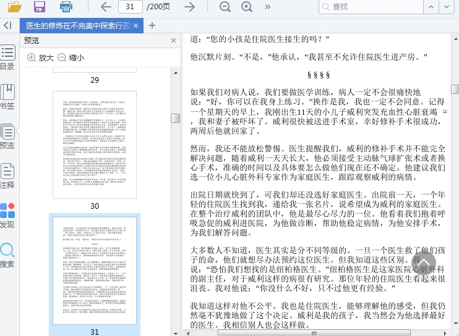Go to previous page arrow
The height and width of the screenshot is (336, 459).
point(106,7)
